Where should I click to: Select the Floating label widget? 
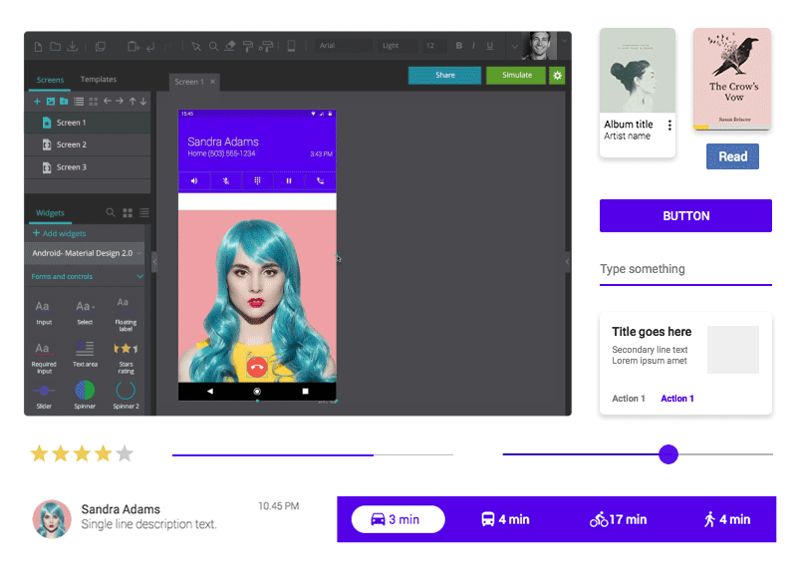click(x=126, y=314)
